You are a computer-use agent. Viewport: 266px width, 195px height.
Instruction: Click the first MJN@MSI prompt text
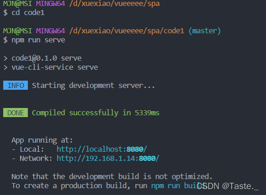(17, 3)
